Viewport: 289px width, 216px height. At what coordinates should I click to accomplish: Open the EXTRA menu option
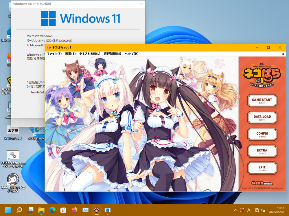[262, 151]
